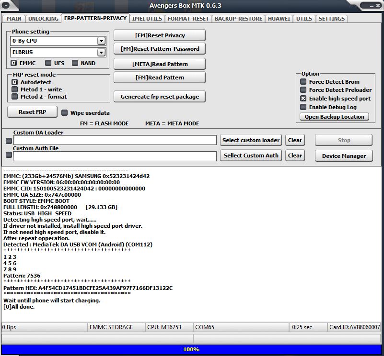Click Status: USB_HIGH_SPEED log line
This screenshot has width=384, height=356.
(x=37, y=213)
